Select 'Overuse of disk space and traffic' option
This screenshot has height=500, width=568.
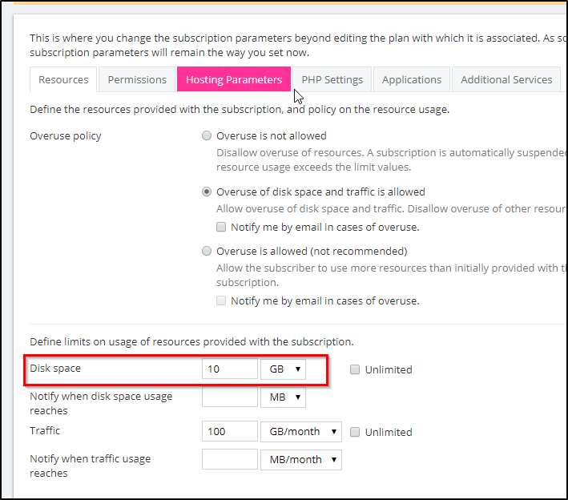(x=207, y=192)
